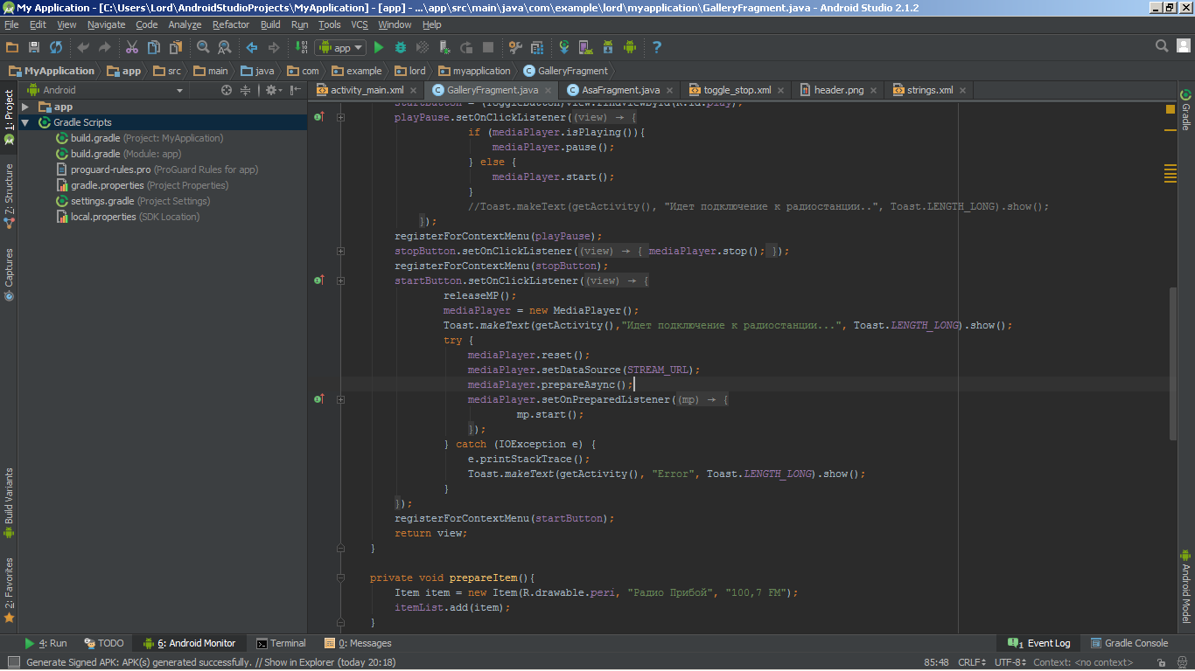Click the Replace icon in toolbar

click(x=225, y=47)
